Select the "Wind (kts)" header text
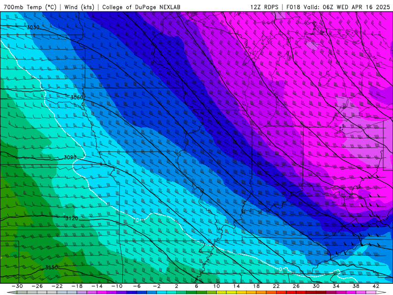 (79, 7)
